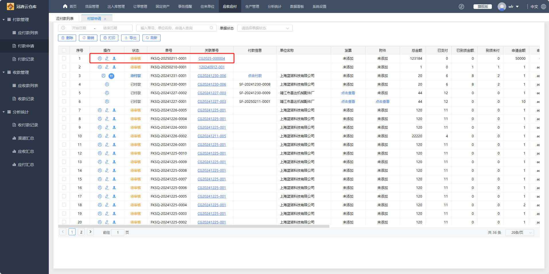Collapse the 付款管理 sidebar group
Viewport: 549px width, 274px height.
[x=4, y=20]
